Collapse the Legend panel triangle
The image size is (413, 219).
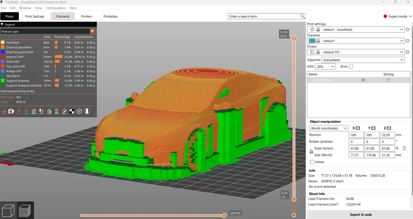(x=2, y=24)
